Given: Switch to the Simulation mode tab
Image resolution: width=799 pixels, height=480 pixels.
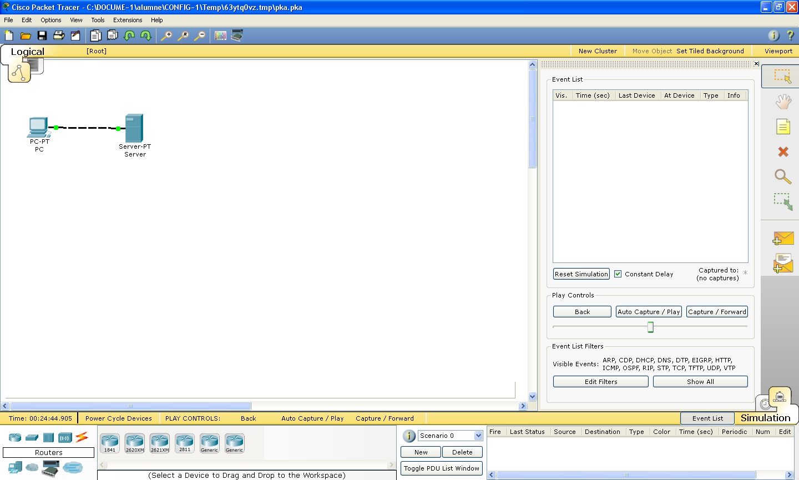Looking at the screenshot, I should (765, 418).
